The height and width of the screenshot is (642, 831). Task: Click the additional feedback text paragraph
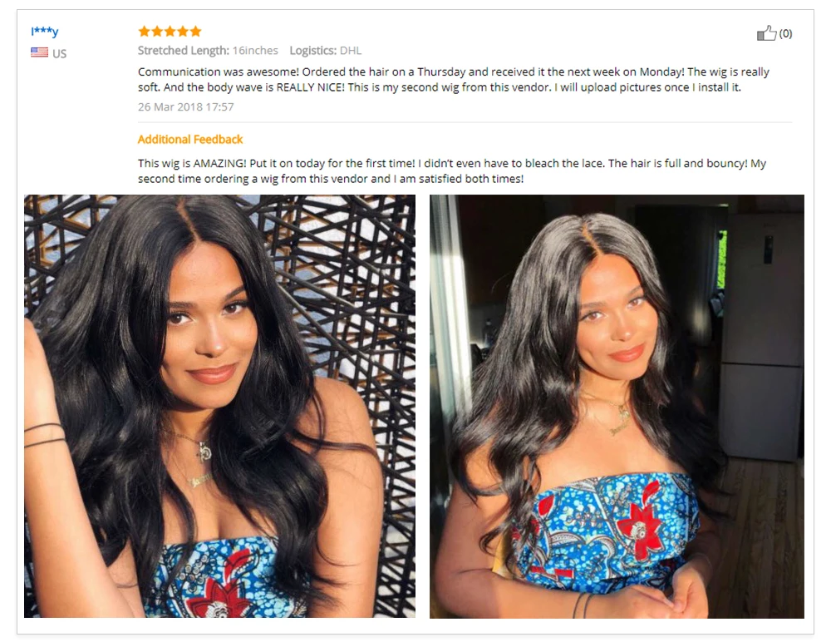(x=451, y=170)
